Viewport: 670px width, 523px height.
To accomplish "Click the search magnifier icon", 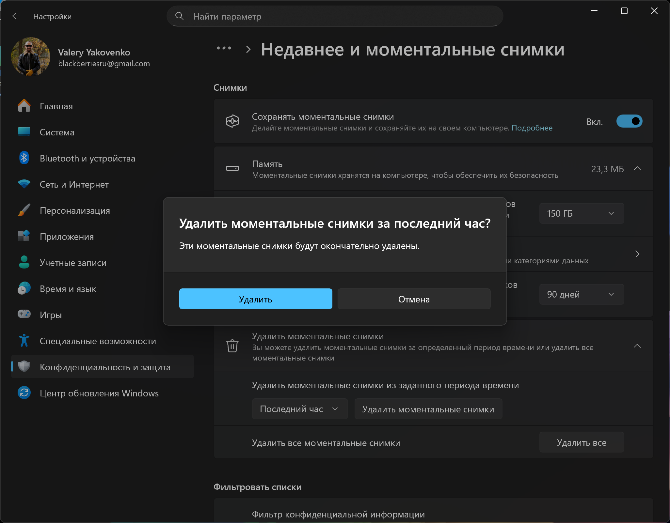I will pyautogui.click(x=179, y=16).
